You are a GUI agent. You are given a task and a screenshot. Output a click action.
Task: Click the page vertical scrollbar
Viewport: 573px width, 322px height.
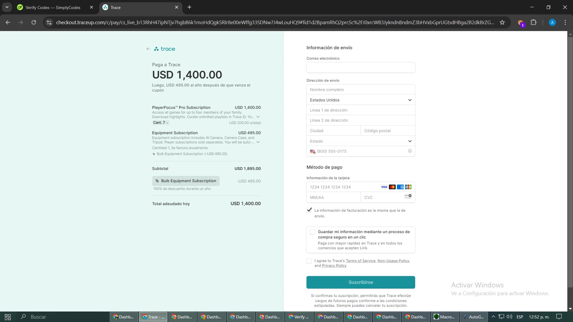tap(570, 162)
